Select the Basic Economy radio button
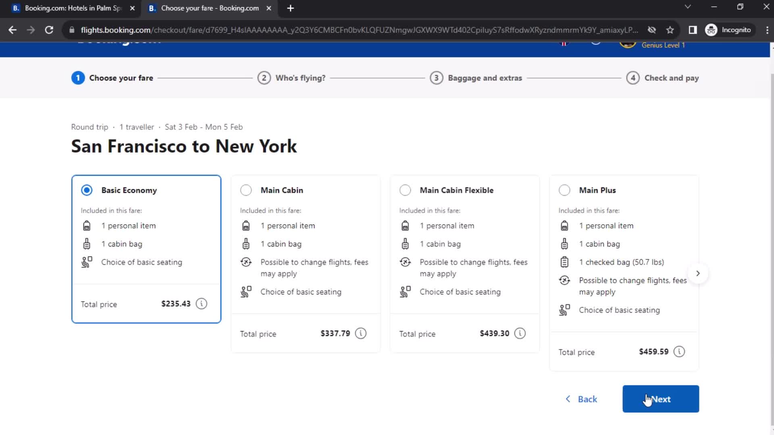The width and height of the screenshot is (774, 435). point(87,190)
